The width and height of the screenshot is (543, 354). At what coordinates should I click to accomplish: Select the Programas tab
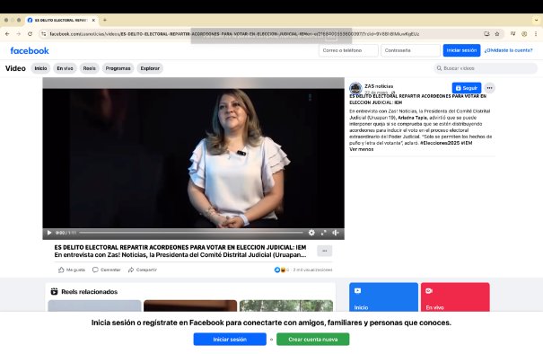pyautogui.click(x=118, y=68)
